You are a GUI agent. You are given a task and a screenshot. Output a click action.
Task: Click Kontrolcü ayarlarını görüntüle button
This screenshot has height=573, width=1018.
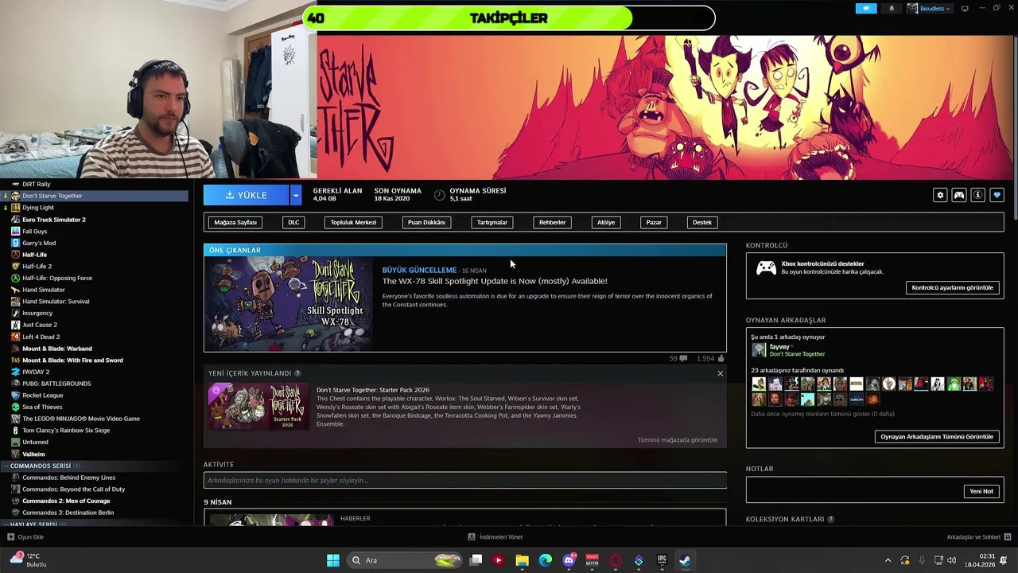point(952,287)
